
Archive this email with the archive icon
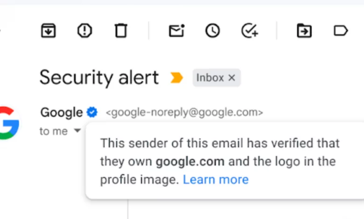[x=48, y=30]
